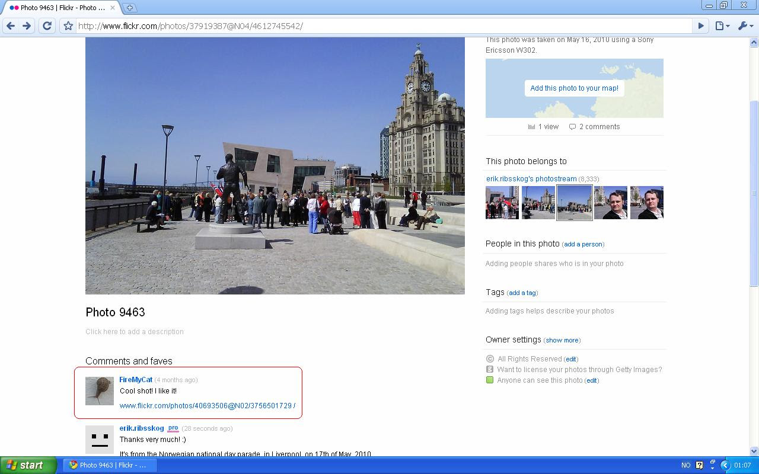759x474 pixels.
Task: Open the Chrome page menu
Action: coord(722,25)
